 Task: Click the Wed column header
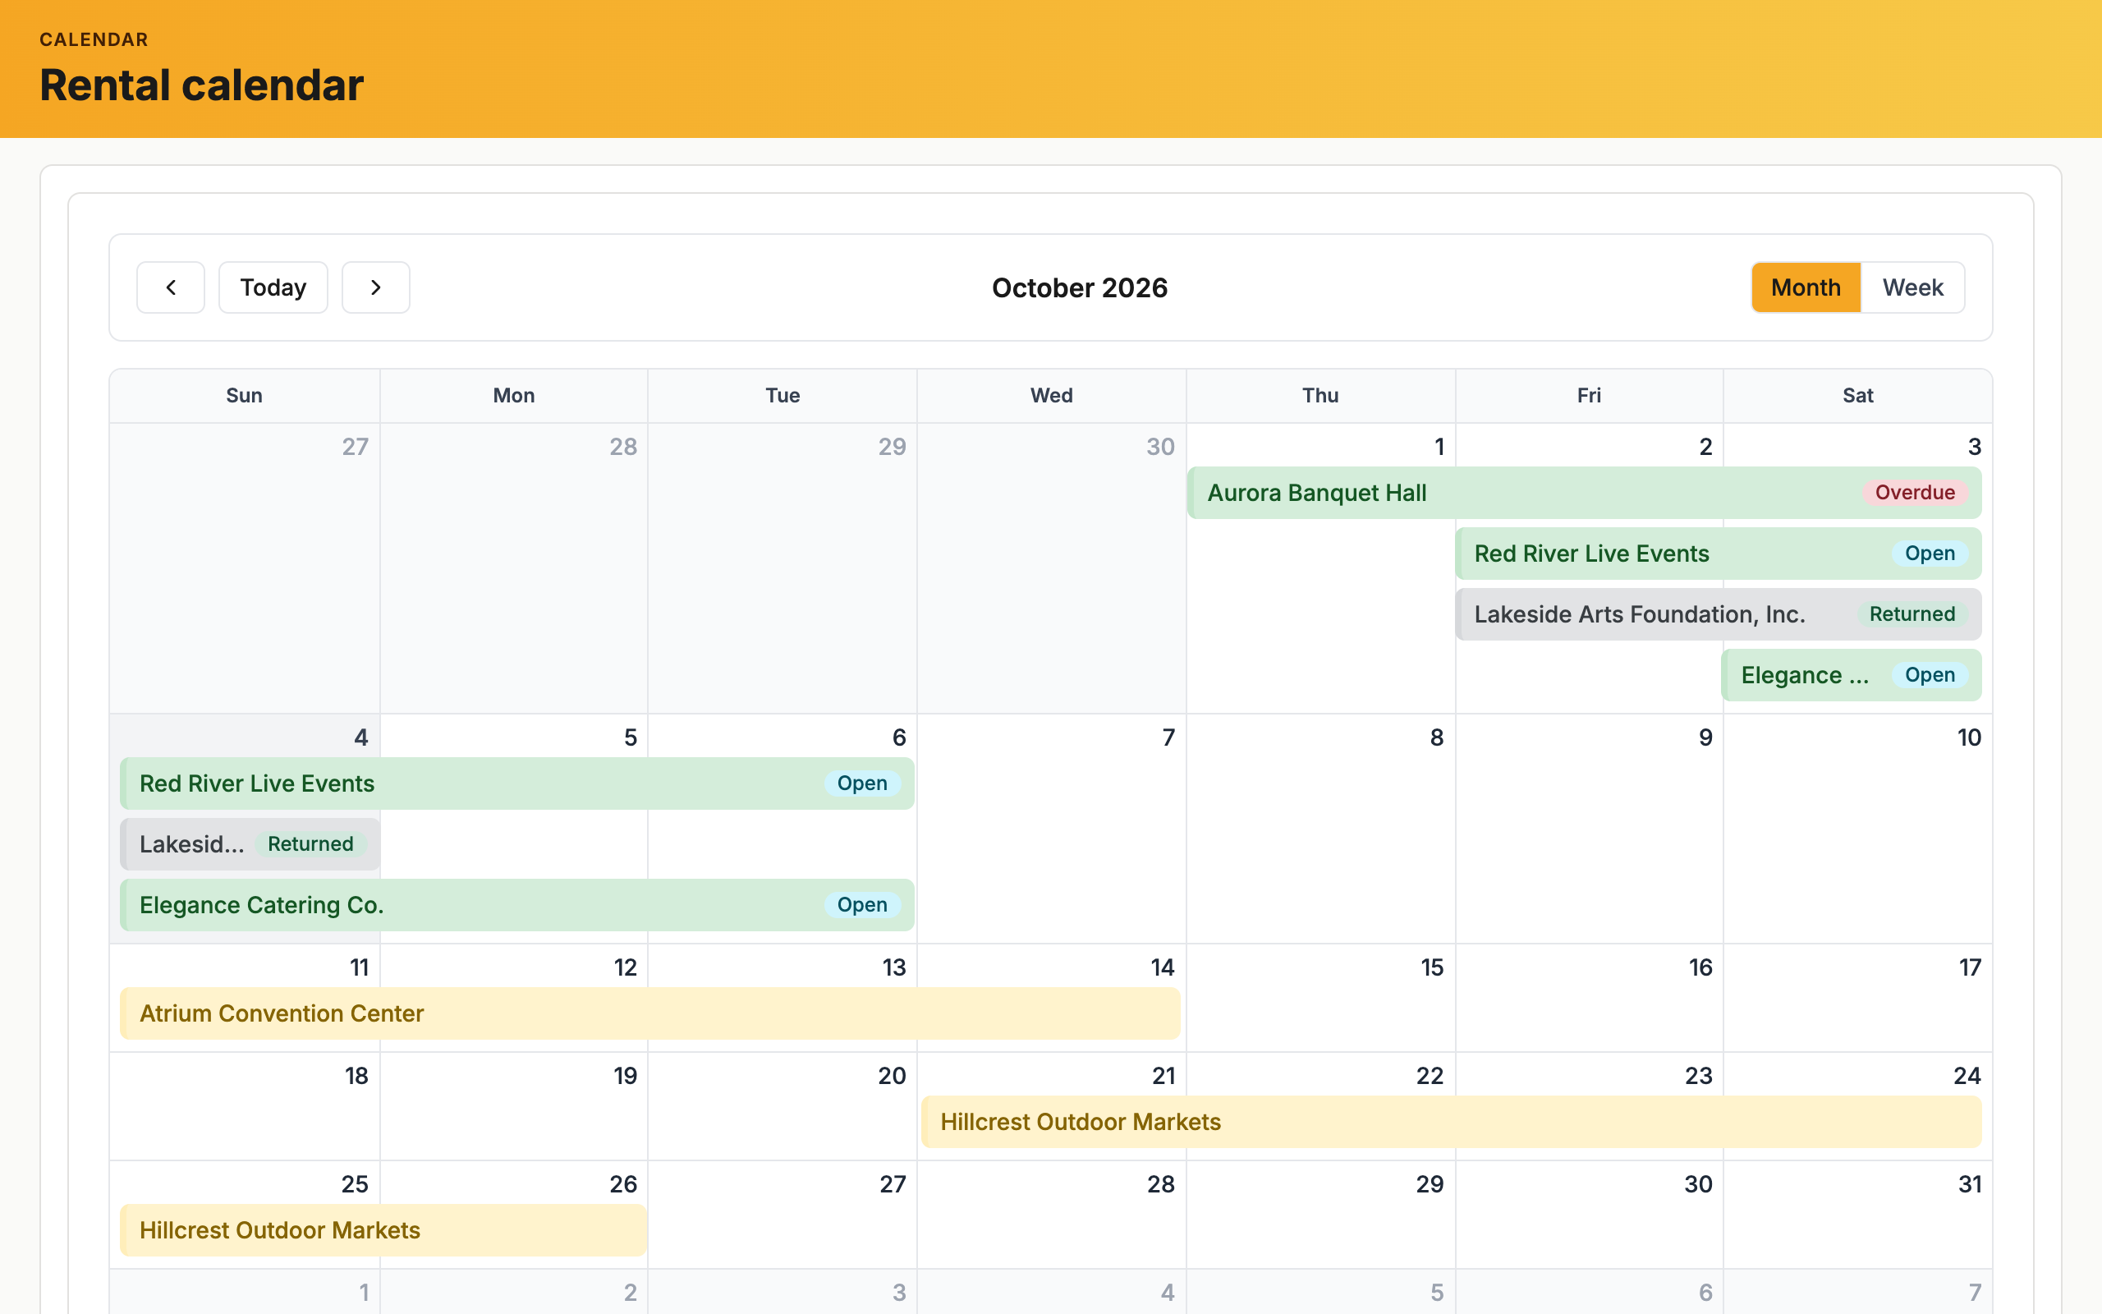[1052, 395]
